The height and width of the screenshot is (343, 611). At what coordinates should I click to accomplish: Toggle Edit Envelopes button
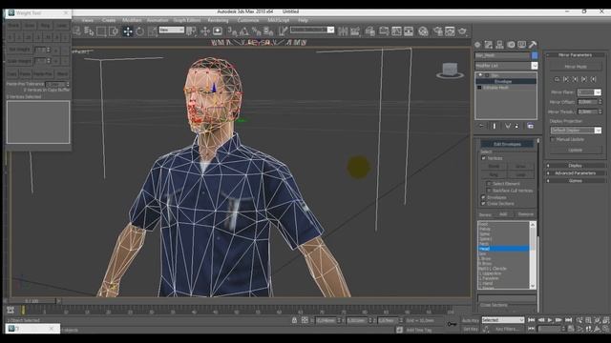(507, 144)
